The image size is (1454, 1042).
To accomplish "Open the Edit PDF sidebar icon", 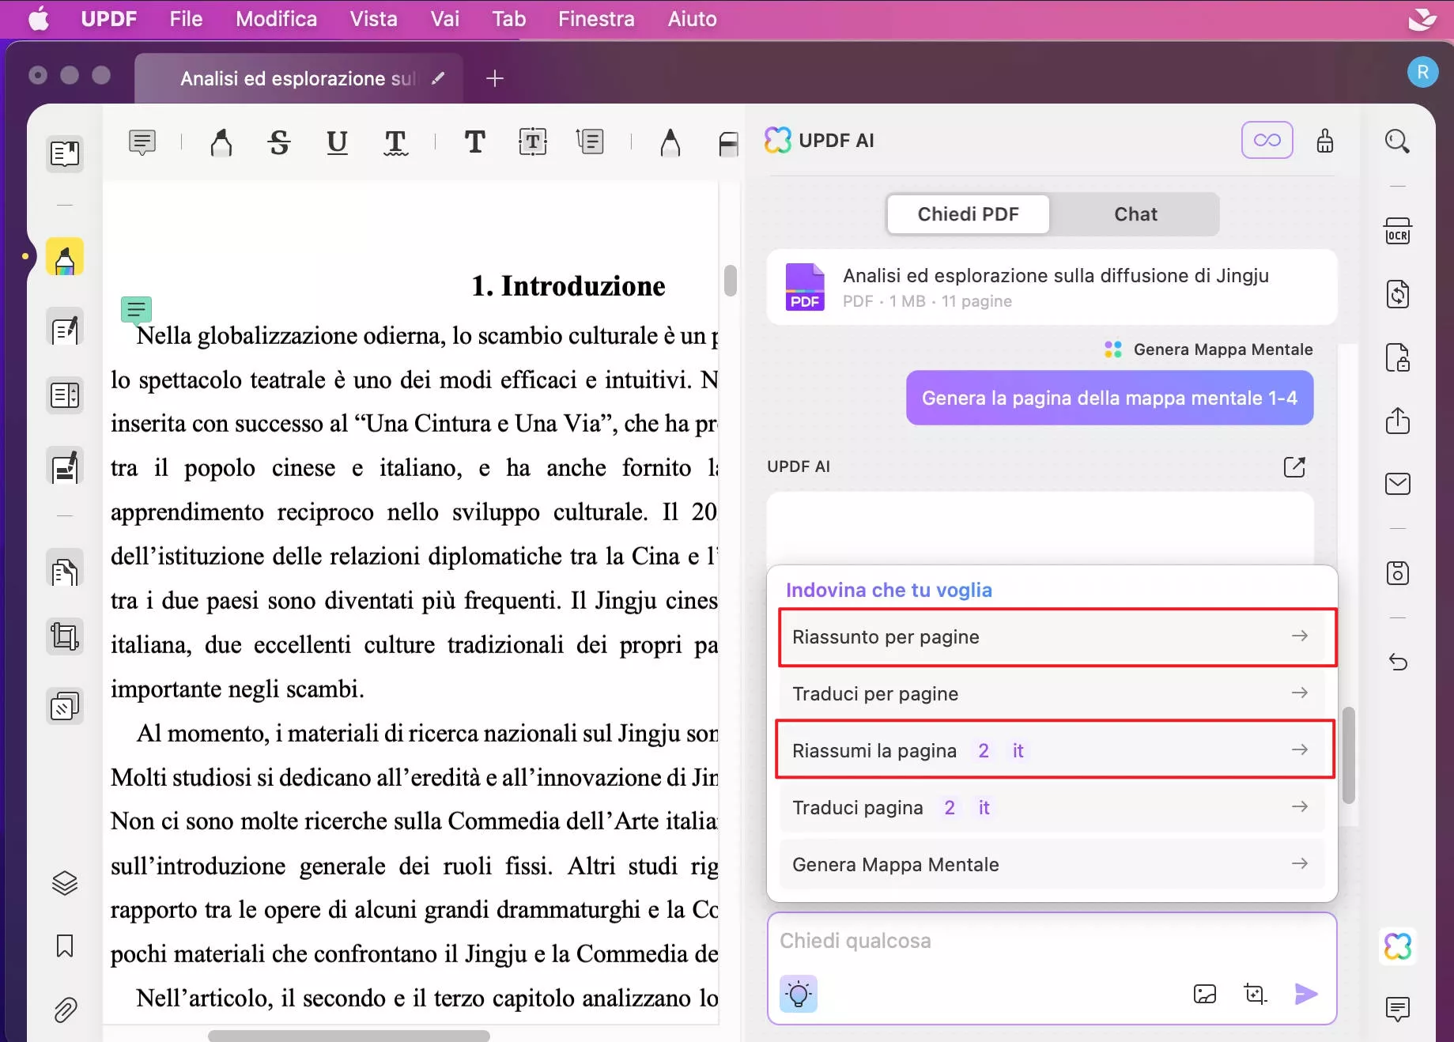I will pyautogui.click(x=65, y=327).
